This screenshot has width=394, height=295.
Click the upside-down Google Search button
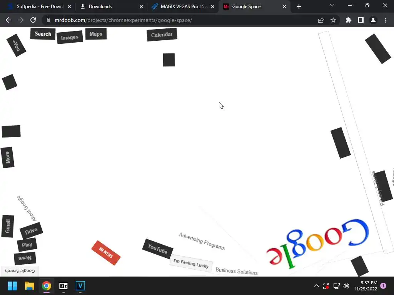(x=20, y=271)
